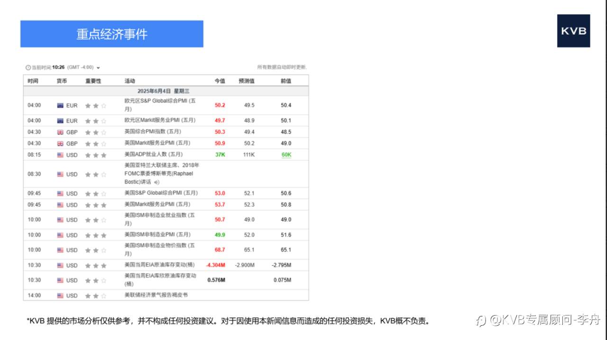Click importance stars for 美国ISM非制造业PMI
Image resolution: width=607 pixels, height=340 pixels.
(96, 235)
